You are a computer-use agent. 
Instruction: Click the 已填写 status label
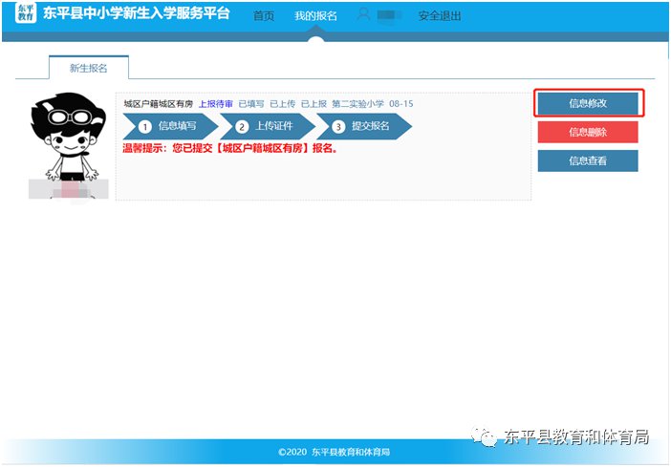pos(250,103)
